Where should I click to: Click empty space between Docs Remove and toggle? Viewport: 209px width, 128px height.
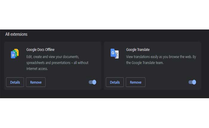pos(67,82)
